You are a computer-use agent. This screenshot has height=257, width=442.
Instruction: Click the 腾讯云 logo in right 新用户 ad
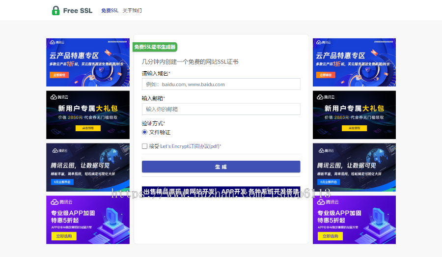[x=326, y=97]
